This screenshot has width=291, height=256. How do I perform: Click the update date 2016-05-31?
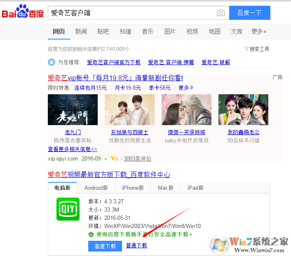coord(117,218)
